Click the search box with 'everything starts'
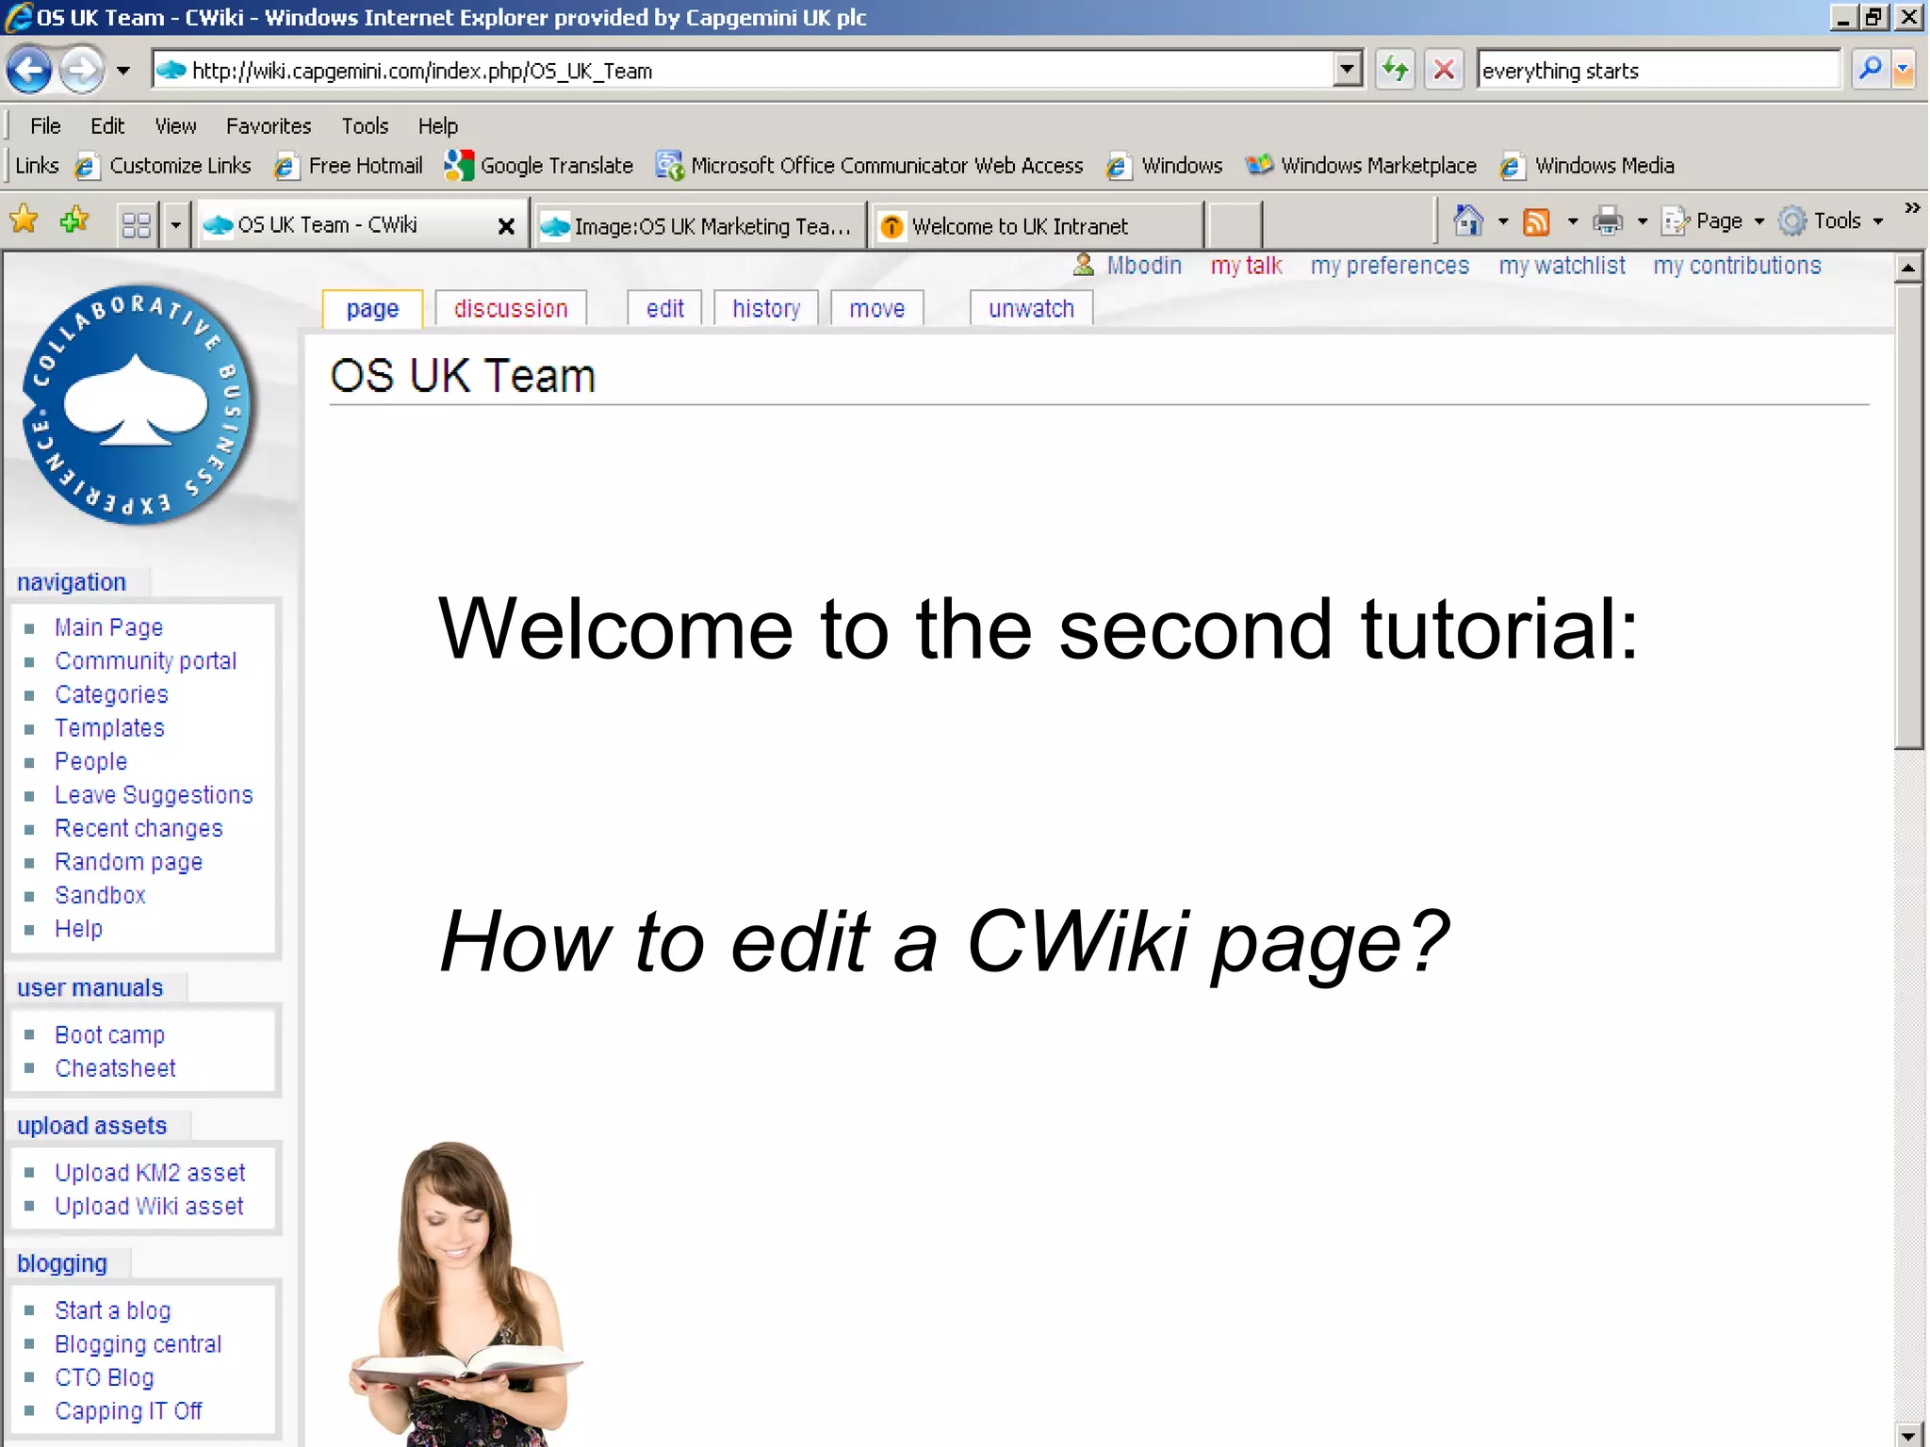Viewport: 1930px width, 1447px height. 1655,71
